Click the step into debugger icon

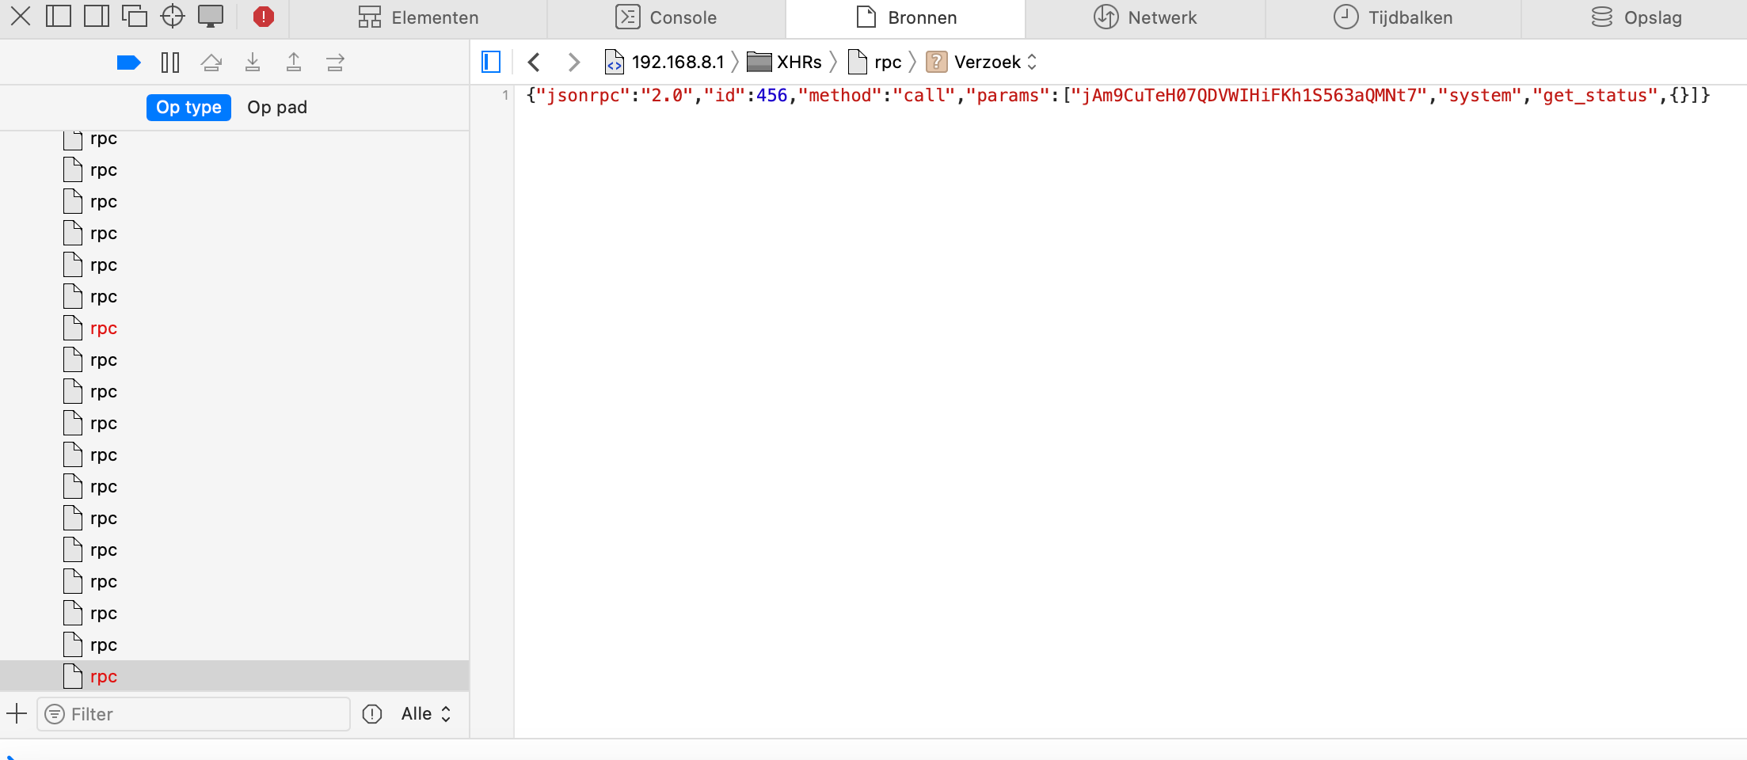253,63
